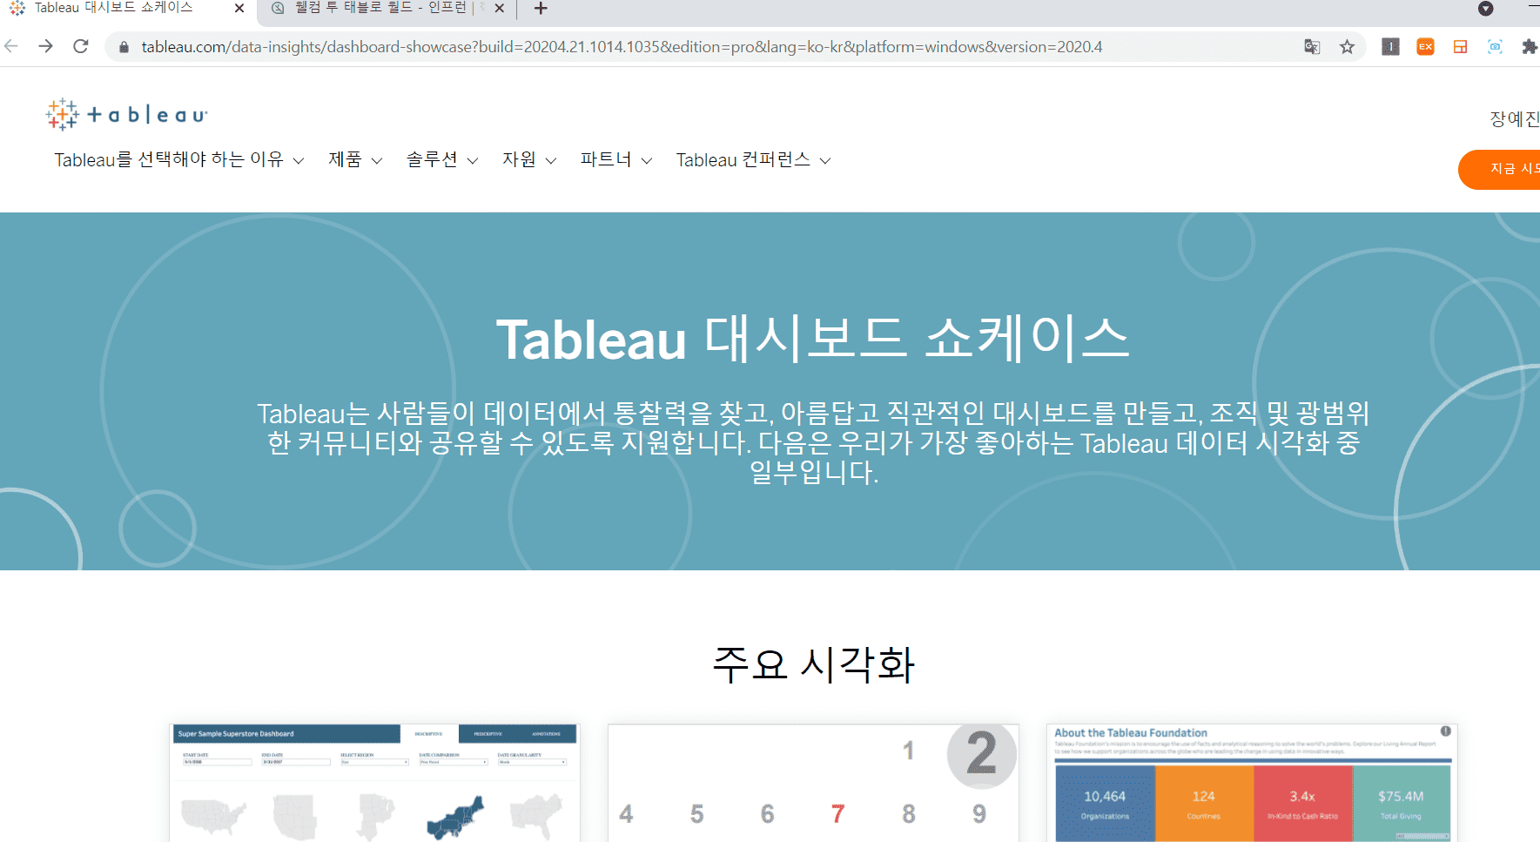The height and width of the screenshot is (842, 1540).
Task: Expand the 제품 menu
Action: 355,160
